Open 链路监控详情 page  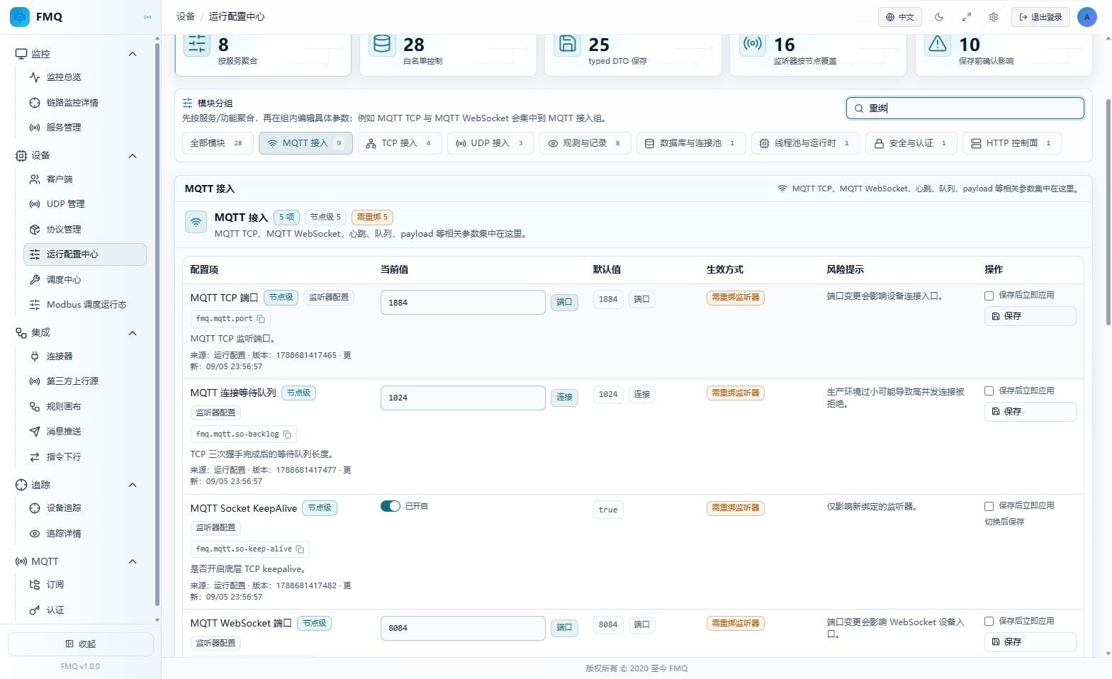pyautogui.click(x=84, y=103)
